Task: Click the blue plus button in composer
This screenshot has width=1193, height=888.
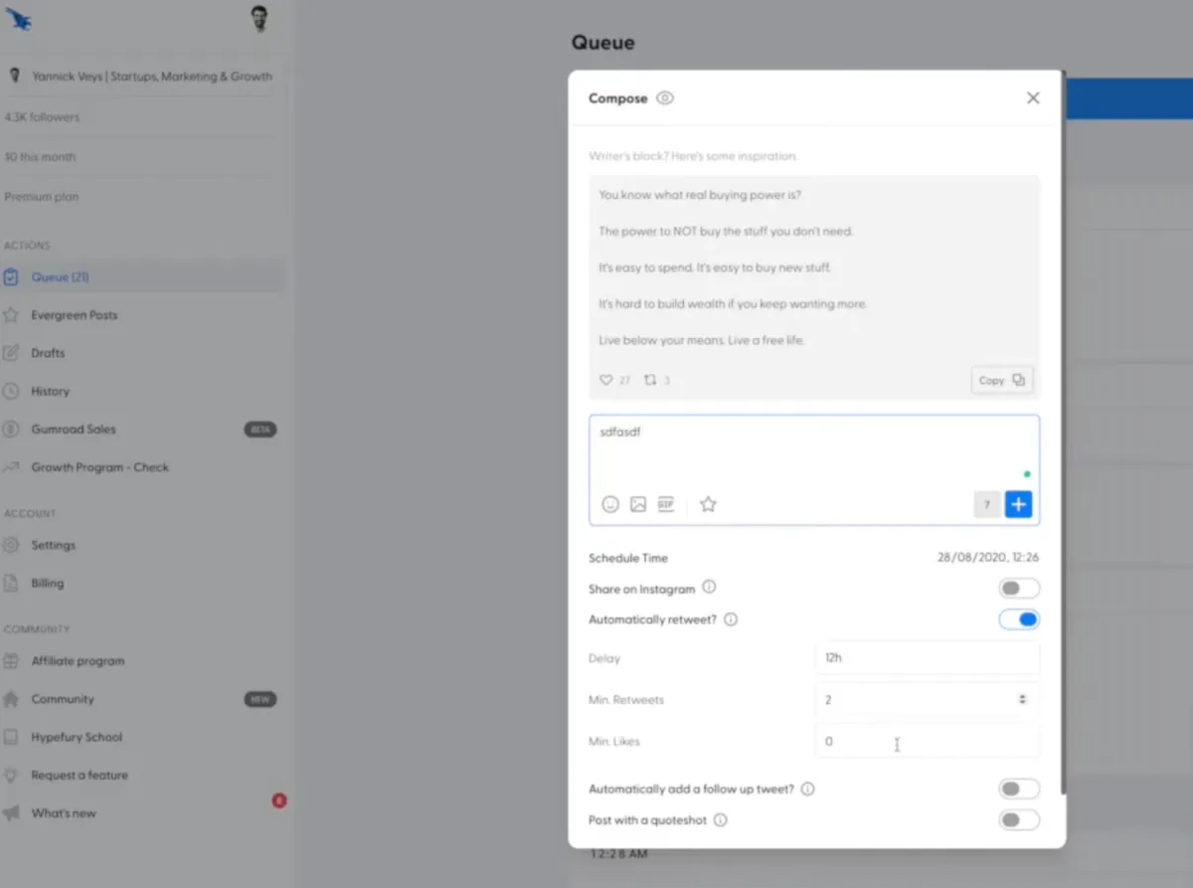Action: [x=1018, y=504]
